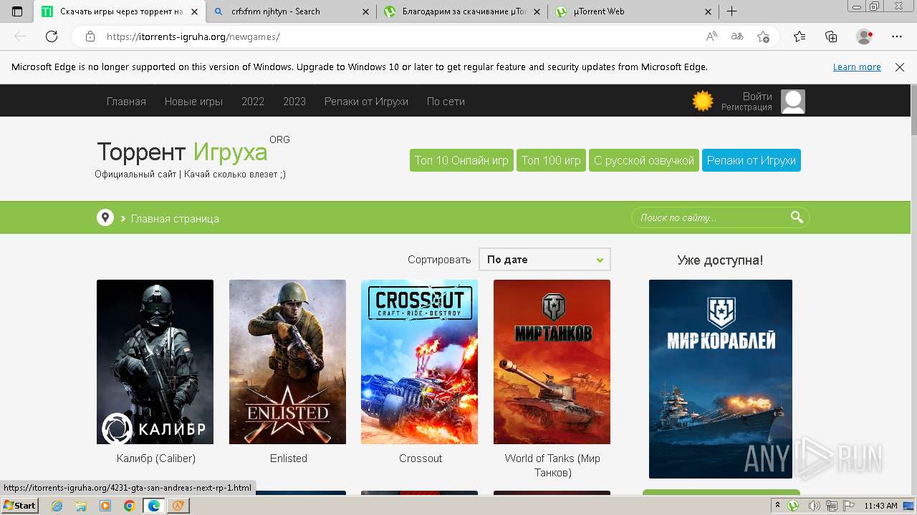Click the Crossout title text link
Viewport: 917px width, 515px height.
[x=421, y=458]
